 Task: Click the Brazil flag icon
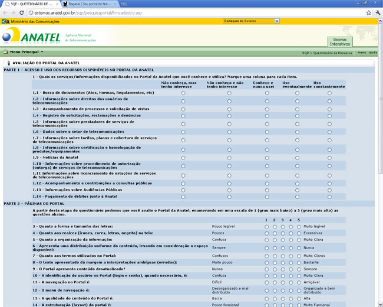5,21
